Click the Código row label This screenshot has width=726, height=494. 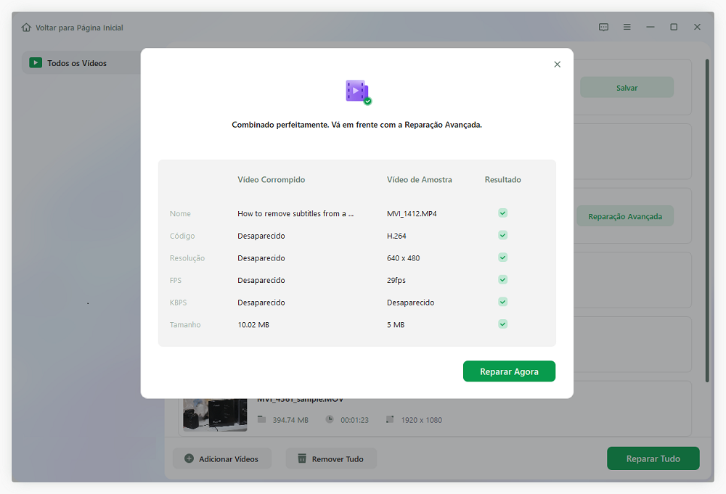tap(182, 236)
